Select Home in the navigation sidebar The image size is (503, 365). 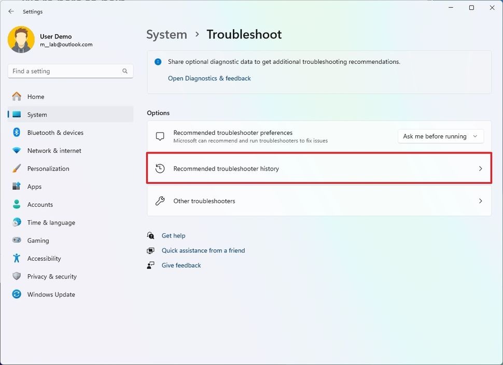click(x=35, y=96)
